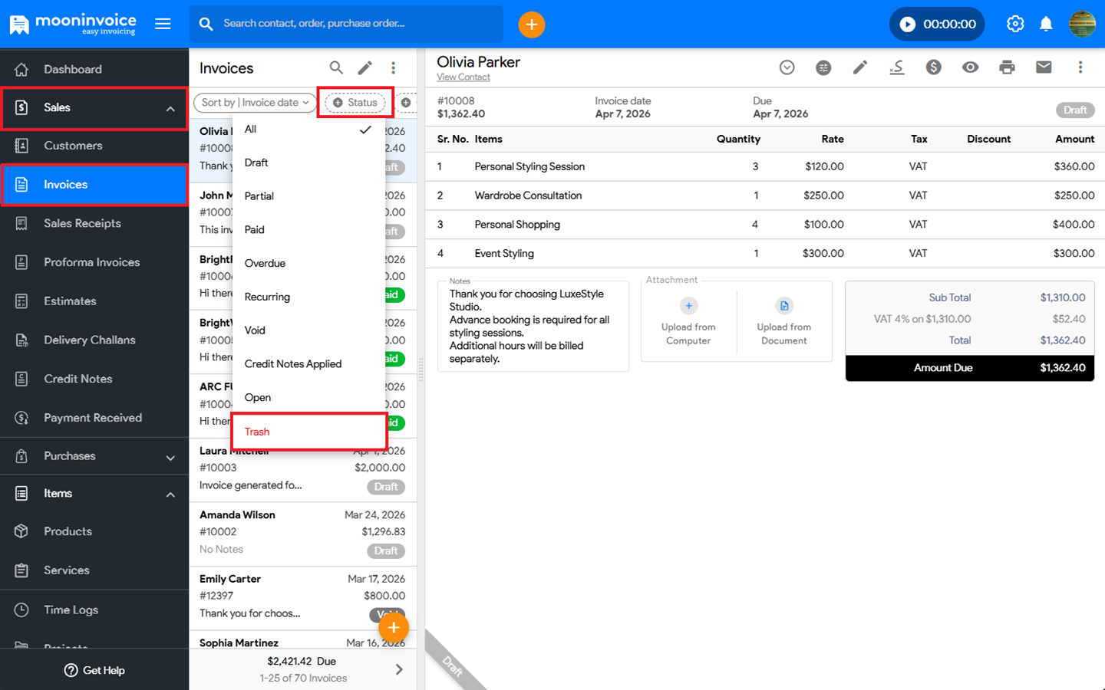
Task: Start the timer play button
Action: click(x=907, y=25)
